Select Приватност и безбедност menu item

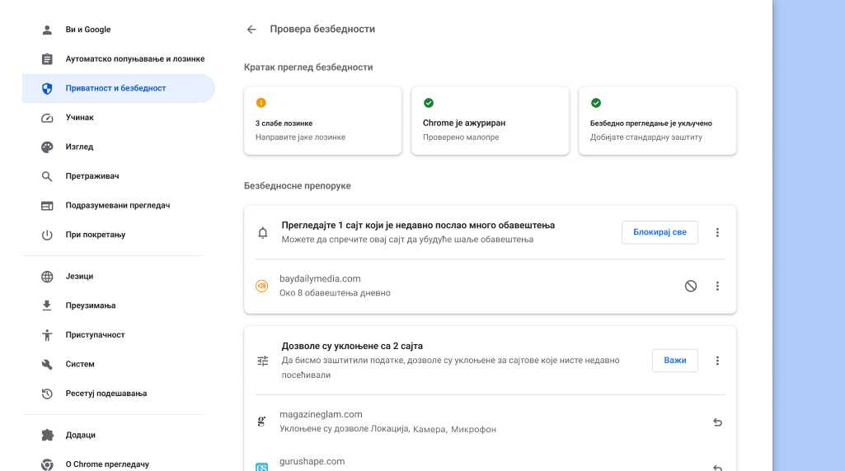tap(119, 88)
